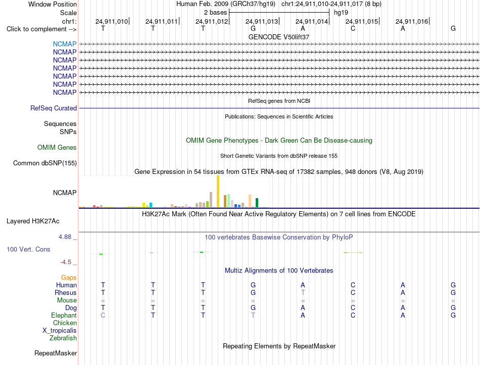Image resolution: width=480 pixels, height=365 pixels.
Task: Click the light-blue highlighted NCMAP transcript label
Action: click(65, 44)
